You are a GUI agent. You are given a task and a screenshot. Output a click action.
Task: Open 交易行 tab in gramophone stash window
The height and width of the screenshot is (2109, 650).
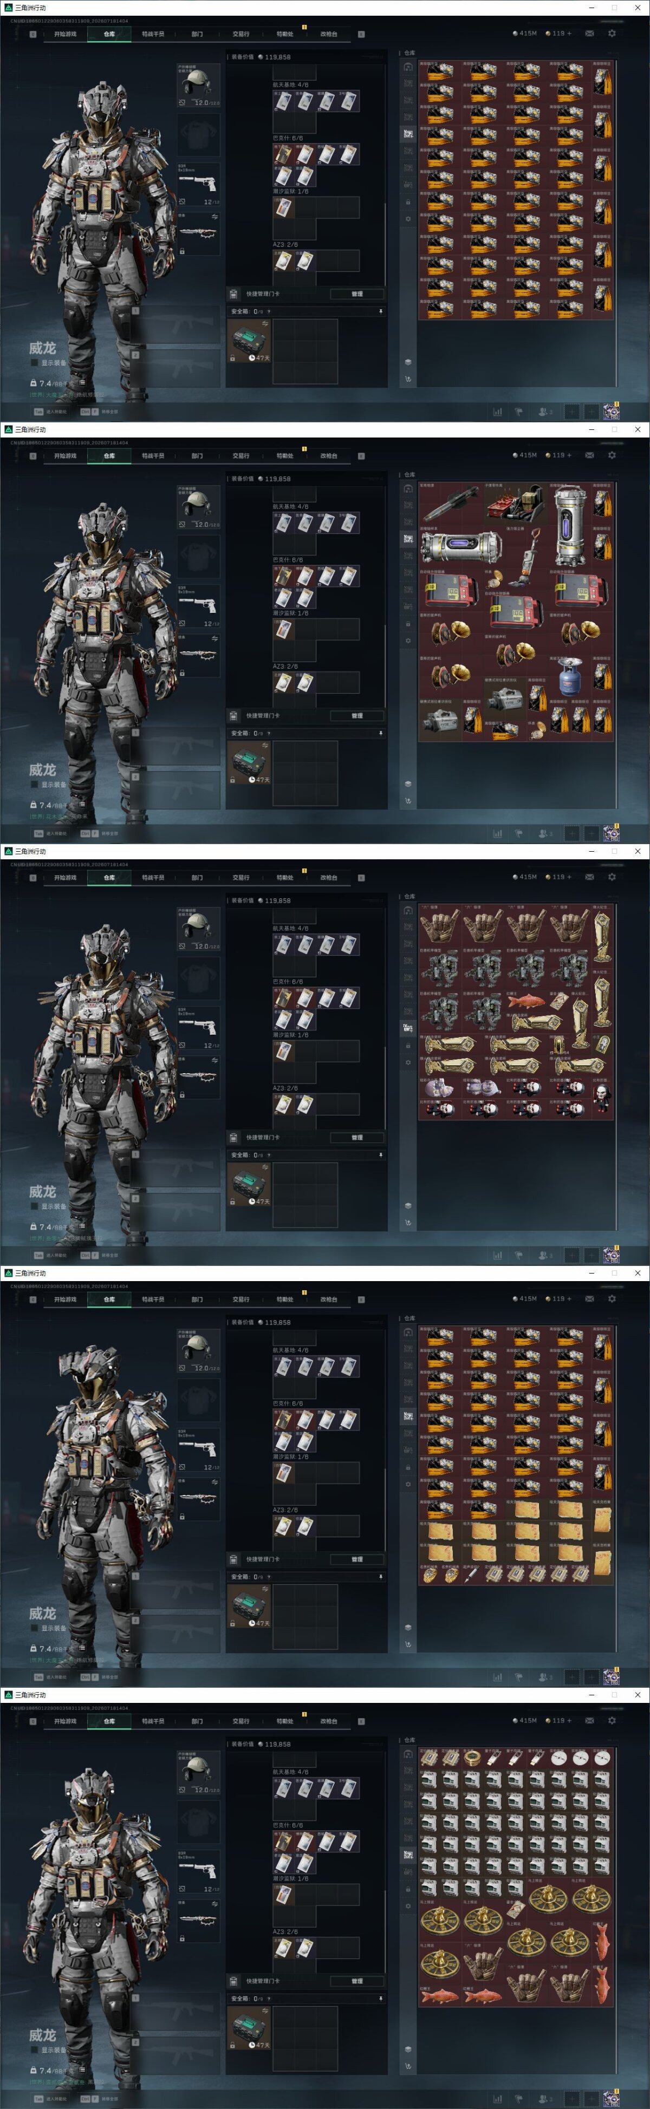[240, 456]
